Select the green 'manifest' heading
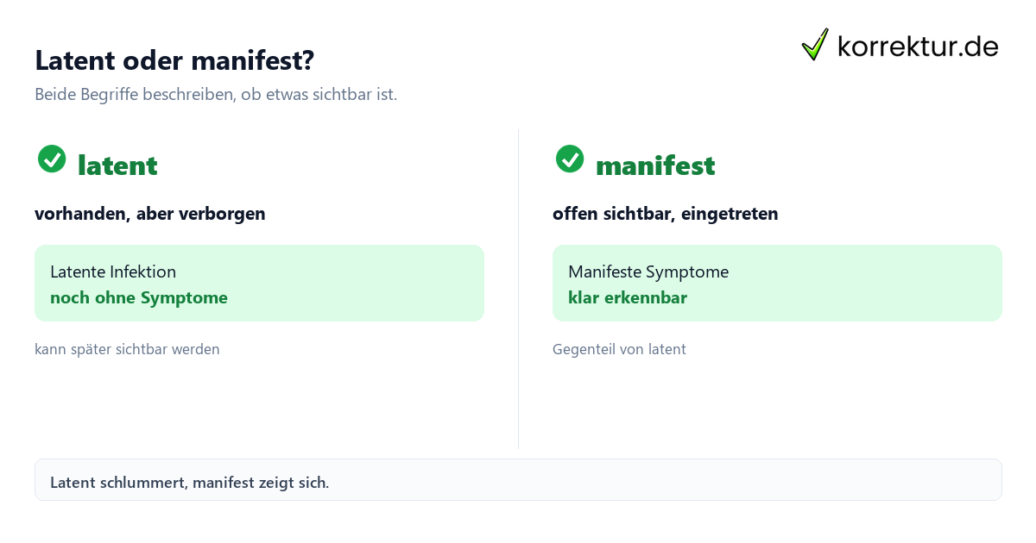The height and width of the screenshot is (543, 1036). tap(655, 165)
